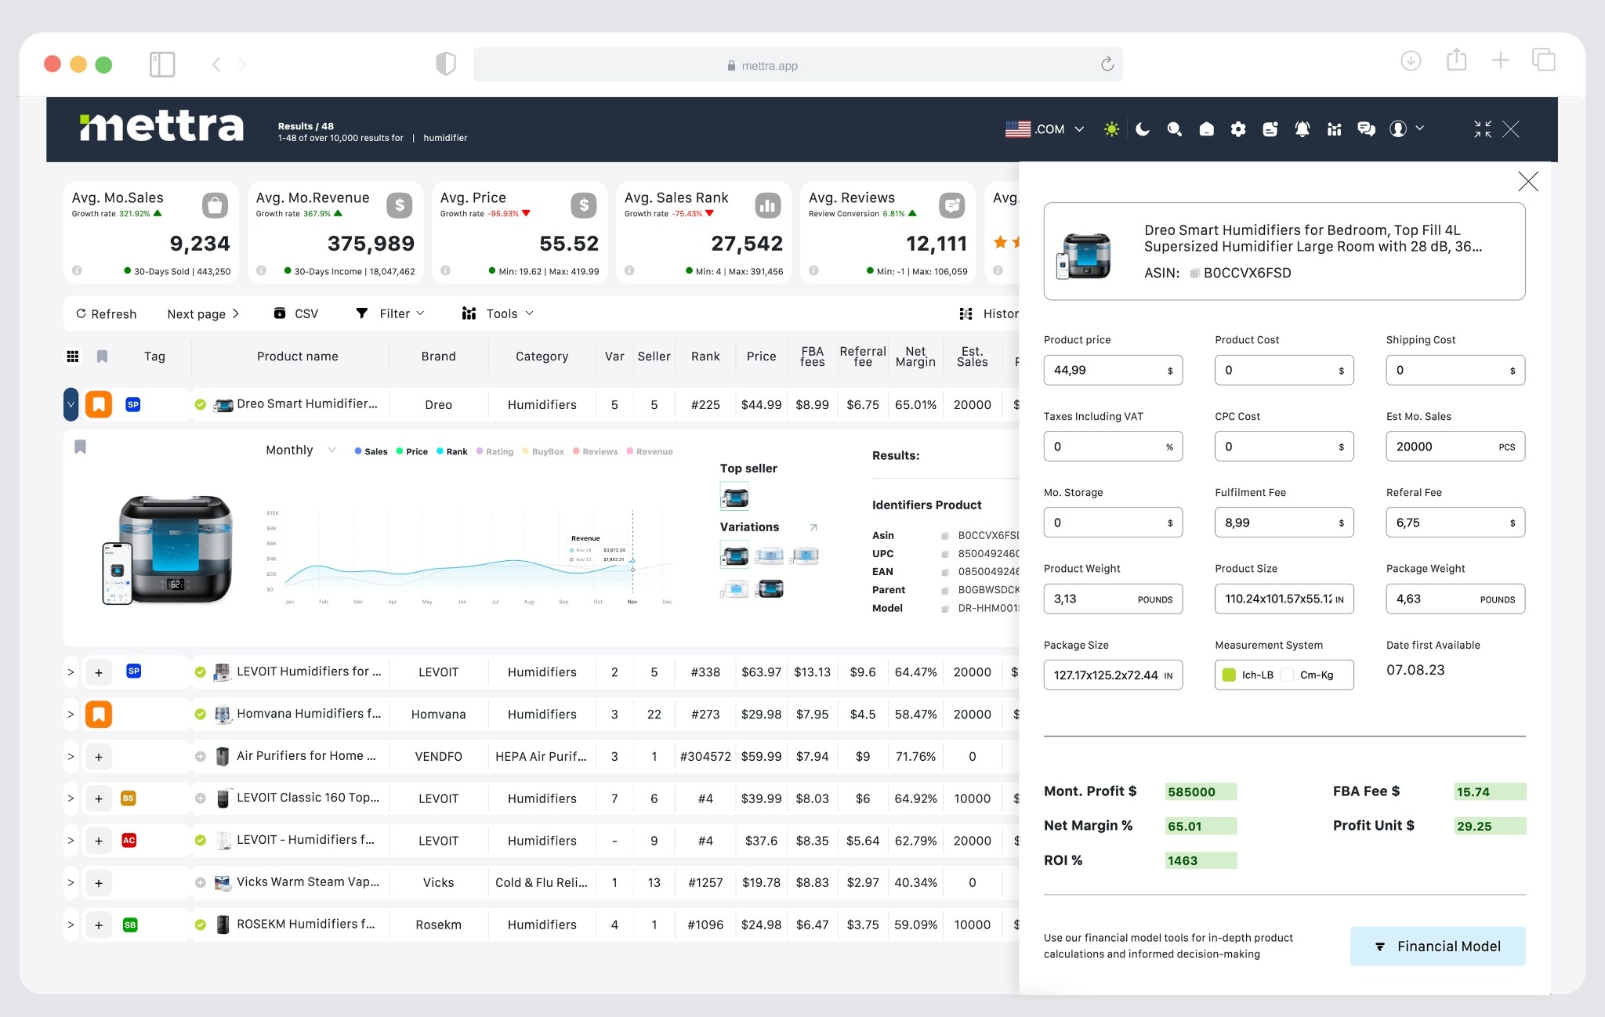Expand the LEVOIT Humidifiers row

coord(71,672)
